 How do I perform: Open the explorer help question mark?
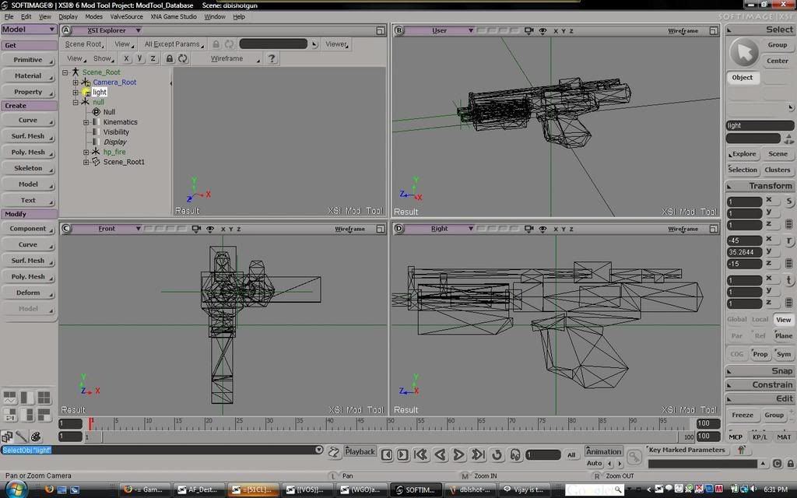[x=272, y=58]
